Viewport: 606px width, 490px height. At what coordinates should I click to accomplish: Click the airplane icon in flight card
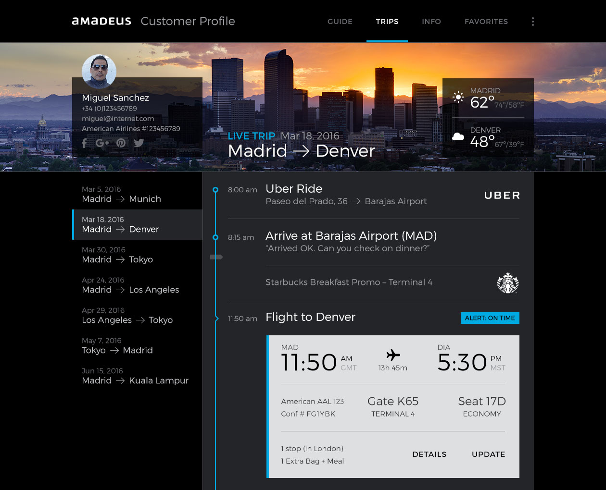[393, 355]
